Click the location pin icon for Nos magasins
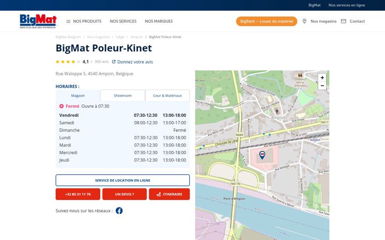The height and width of the screenshot is (240, 385). [x=304, y=21]
